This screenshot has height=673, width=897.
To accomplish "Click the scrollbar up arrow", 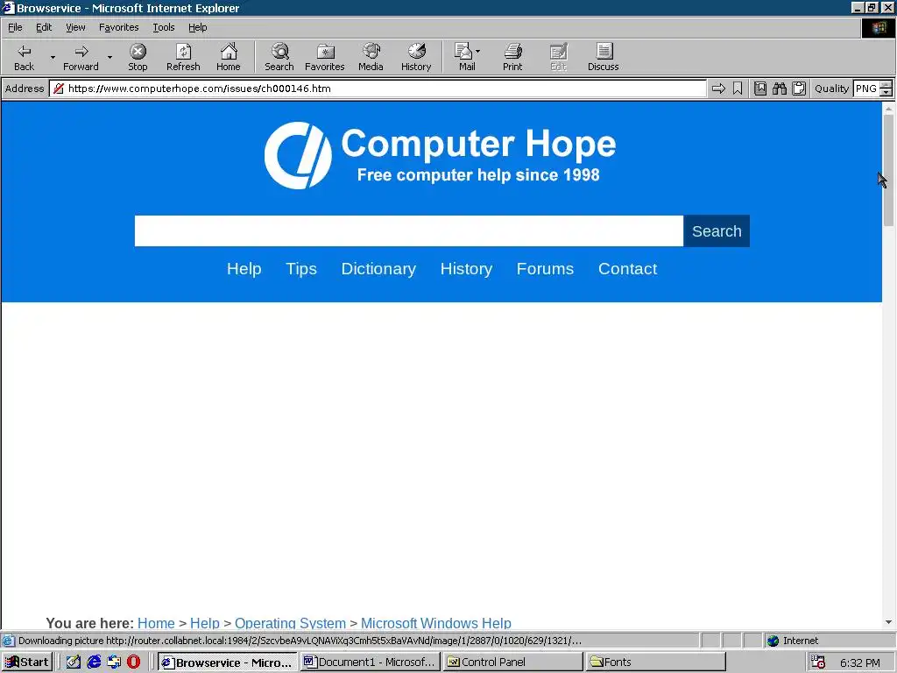I will 888,108.
